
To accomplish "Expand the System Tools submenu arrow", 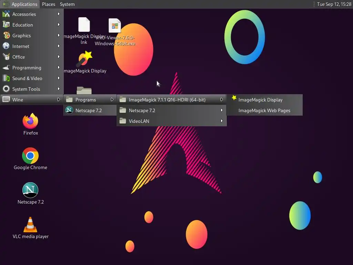I will coord(59,89).
